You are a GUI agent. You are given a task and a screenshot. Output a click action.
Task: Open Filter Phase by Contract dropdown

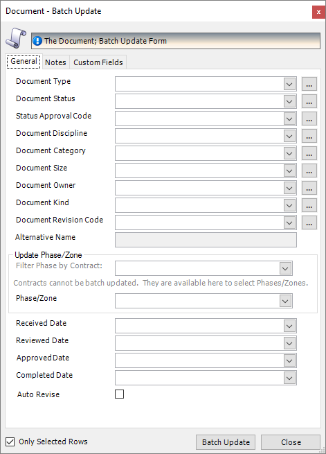click(x=285, y=268)
